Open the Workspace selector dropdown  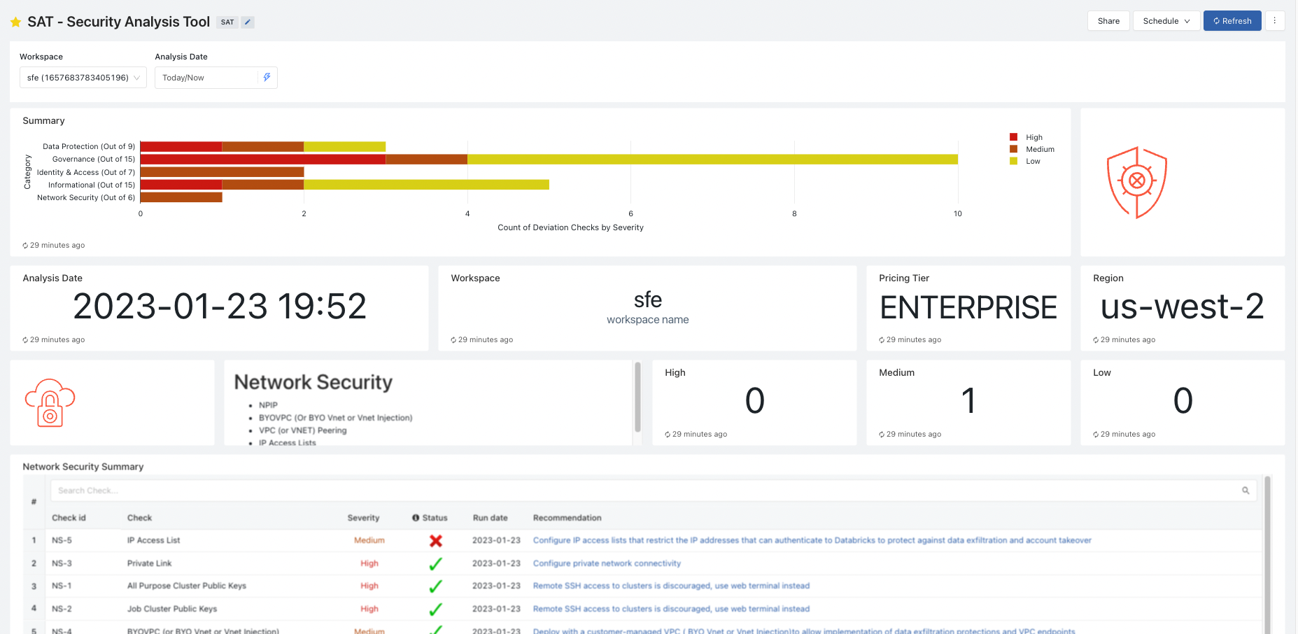pyautogui.click(x=83, y=77)
